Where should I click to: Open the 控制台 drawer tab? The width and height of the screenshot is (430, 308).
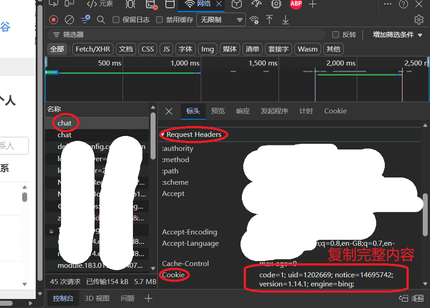tap(63, 299)
